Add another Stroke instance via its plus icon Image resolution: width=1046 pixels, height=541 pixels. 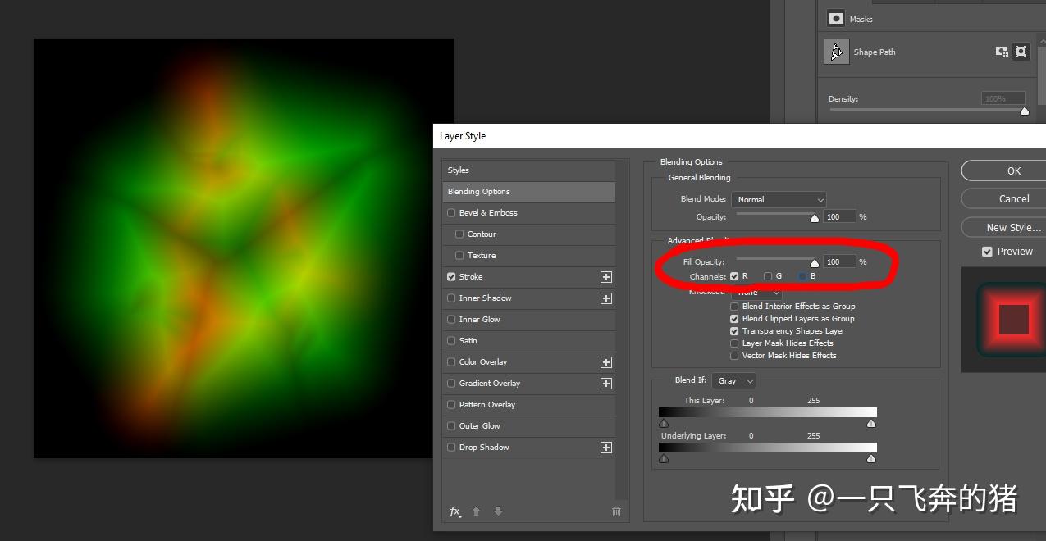(x=605, y=276)
